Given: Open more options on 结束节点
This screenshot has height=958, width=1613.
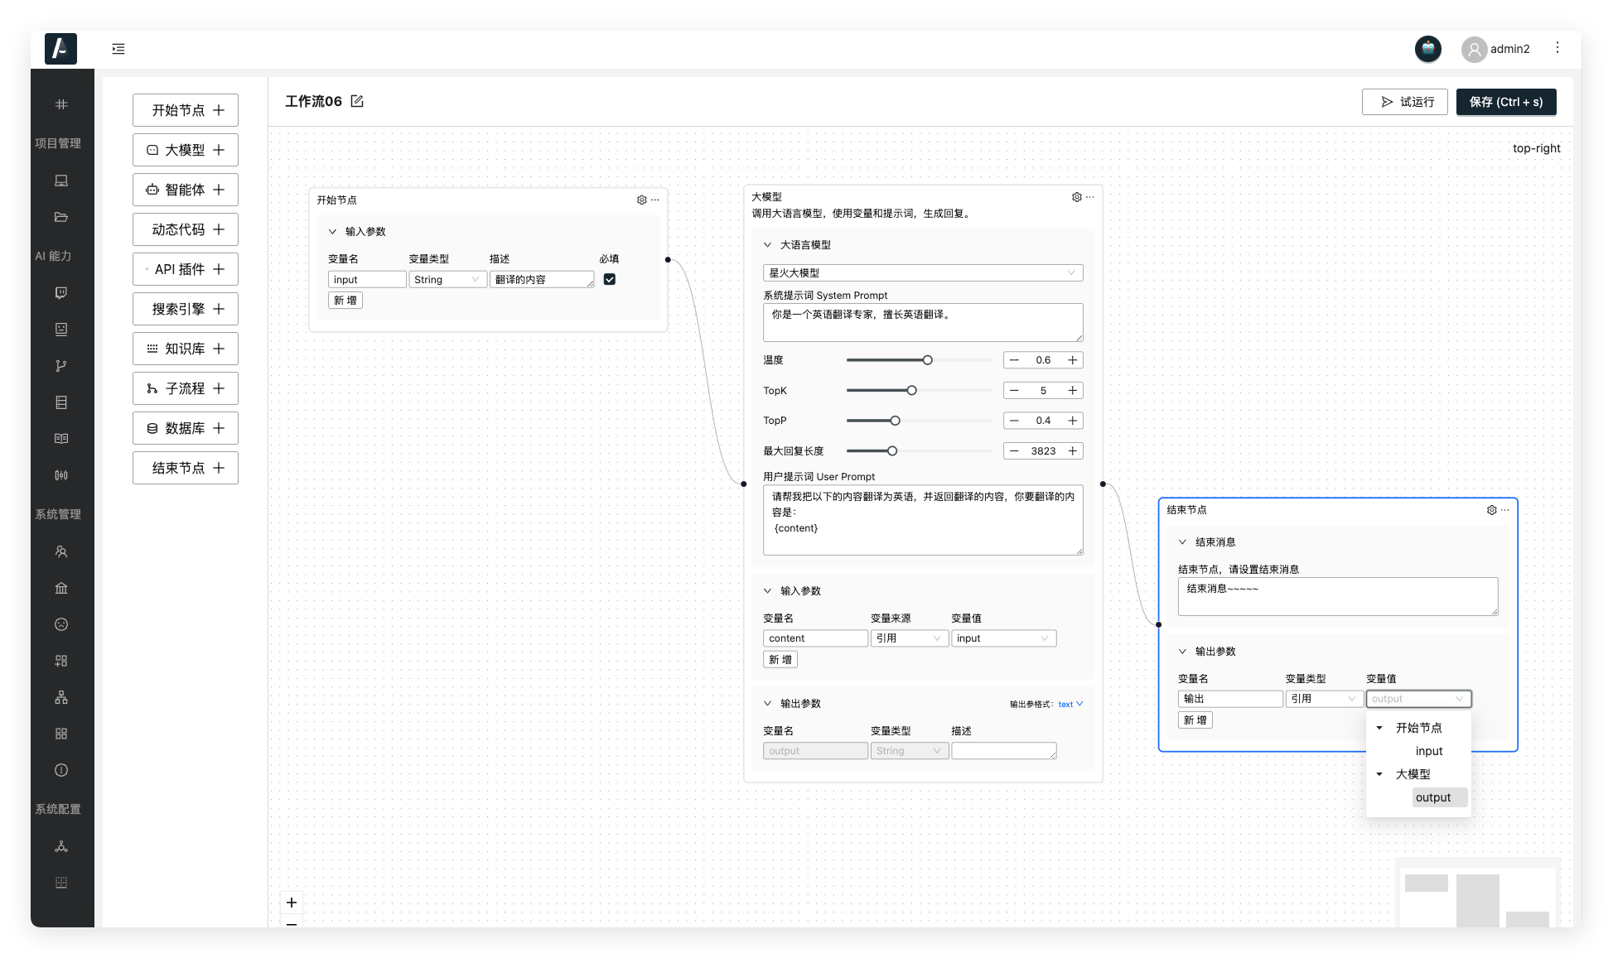Looking at the screenshot, I should click(1505, 510).
